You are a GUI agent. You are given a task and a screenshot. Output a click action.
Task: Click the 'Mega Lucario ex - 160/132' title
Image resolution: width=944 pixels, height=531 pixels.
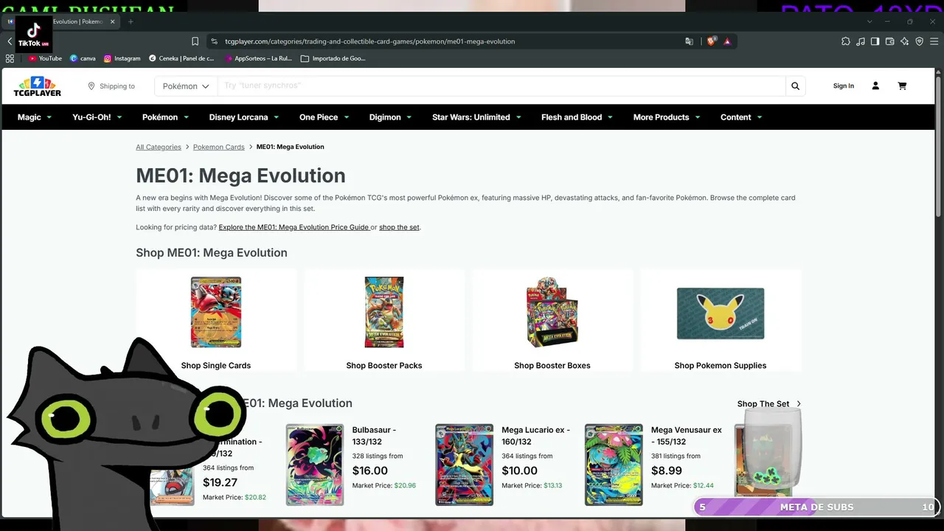pyautogui.click(x=535, y=436)
